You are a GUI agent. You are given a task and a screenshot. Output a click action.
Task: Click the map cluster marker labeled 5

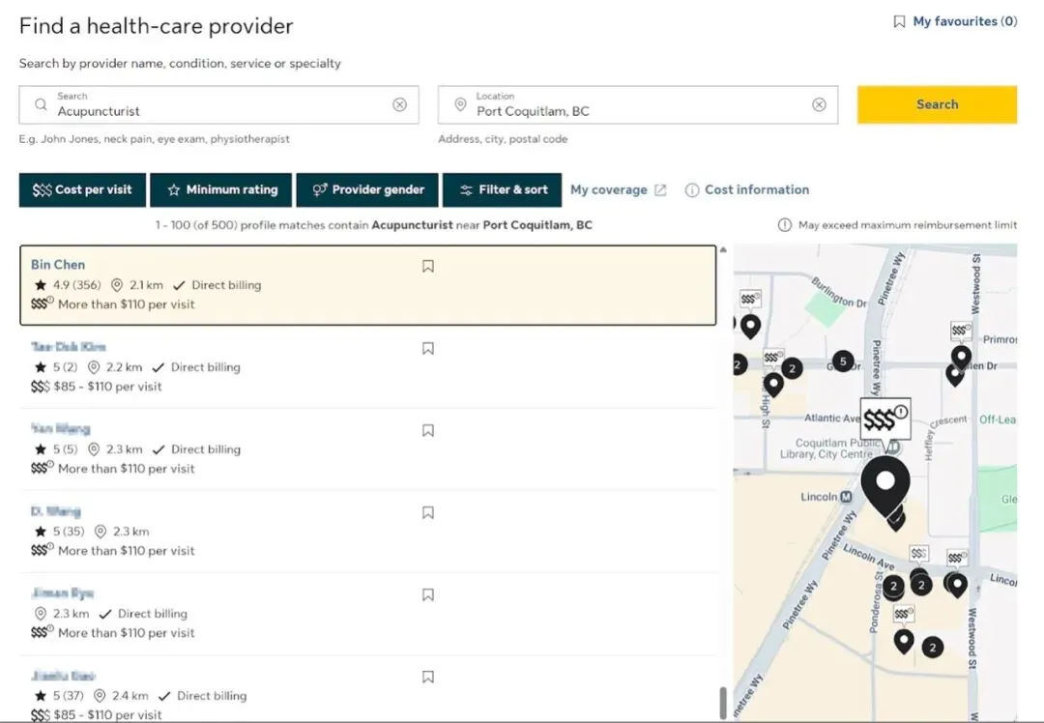[843, 361]
